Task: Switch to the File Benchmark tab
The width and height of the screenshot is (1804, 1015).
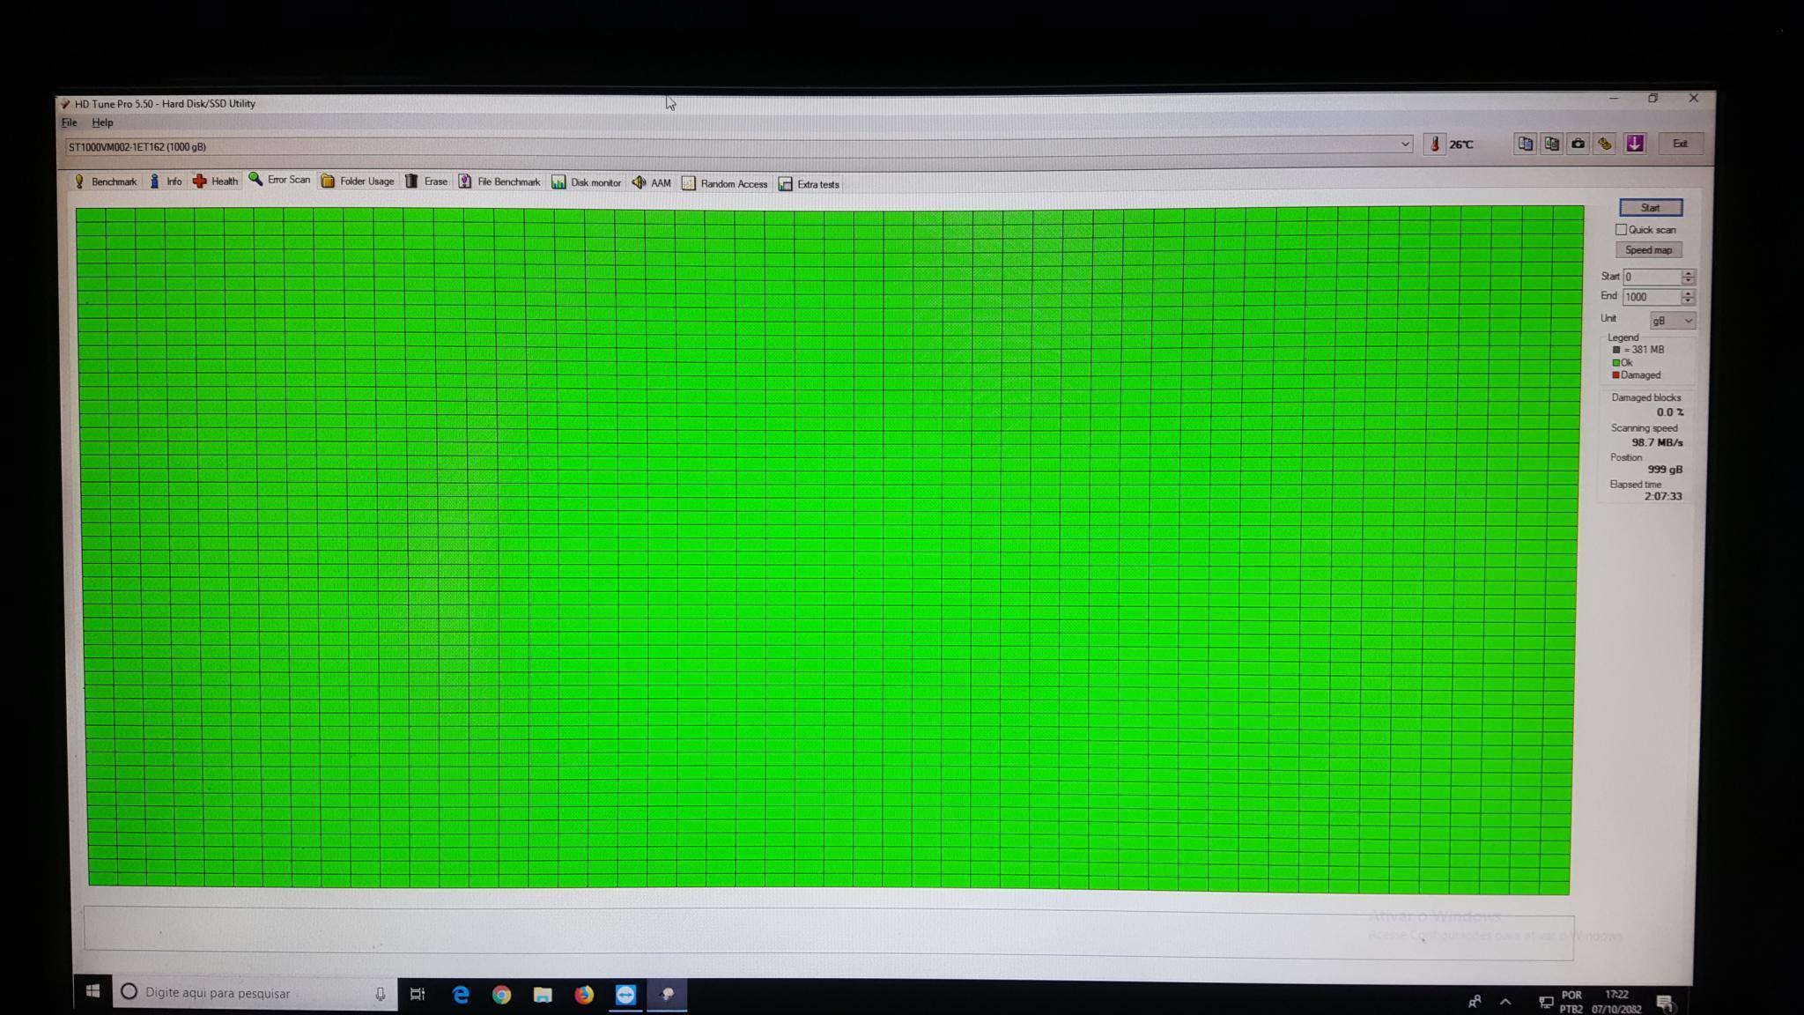Action: 499,182
